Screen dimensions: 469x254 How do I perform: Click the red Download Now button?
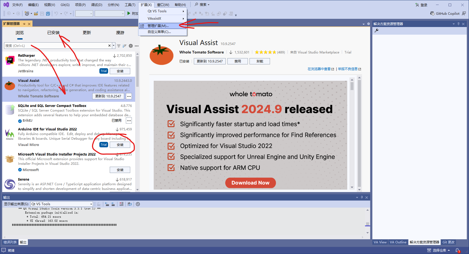click(x=250, y=183)
